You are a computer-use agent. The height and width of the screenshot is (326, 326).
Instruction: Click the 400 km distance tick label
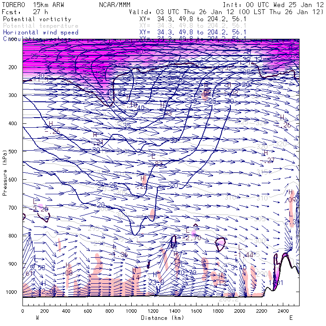tap(66, 311)
